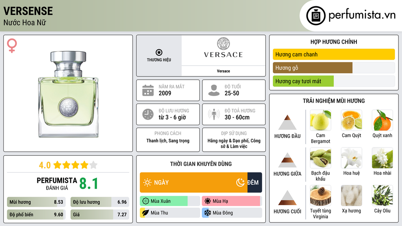
Task: Click the female gender symbol icon
Action: pos(12,46)
